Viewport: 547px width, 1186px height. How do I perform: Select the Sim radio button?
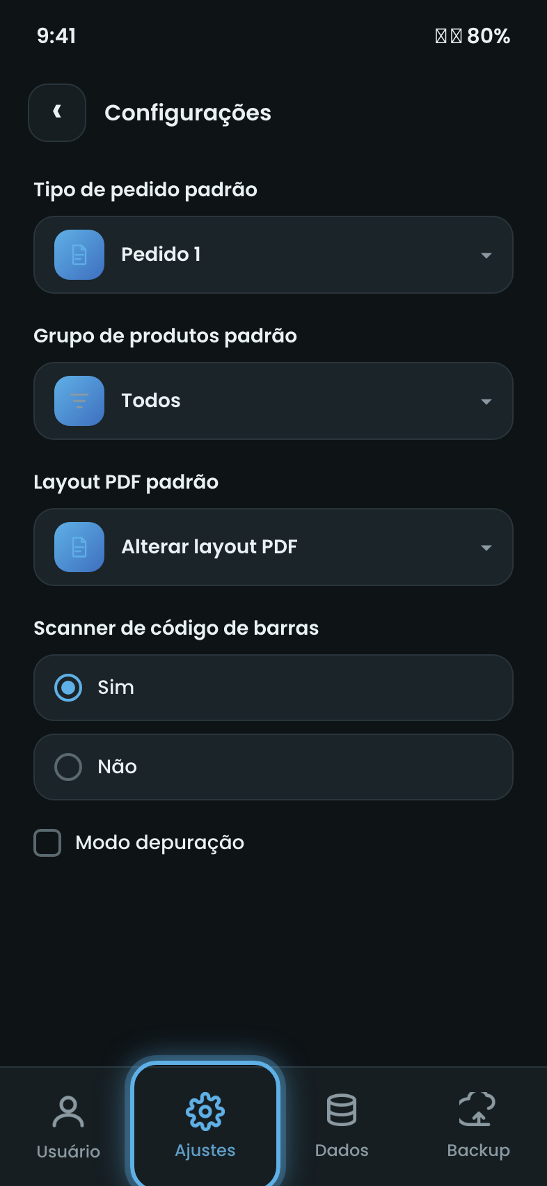click(68, 688)
